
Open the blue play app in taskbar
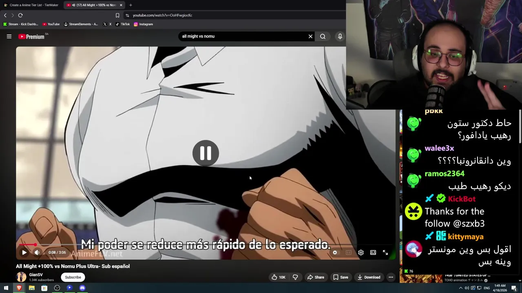(69, 288)
